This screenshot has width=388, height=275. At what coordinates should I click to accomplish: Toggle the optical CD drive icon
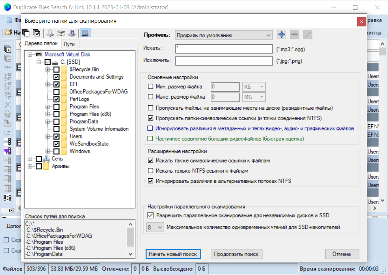[50, 33]
